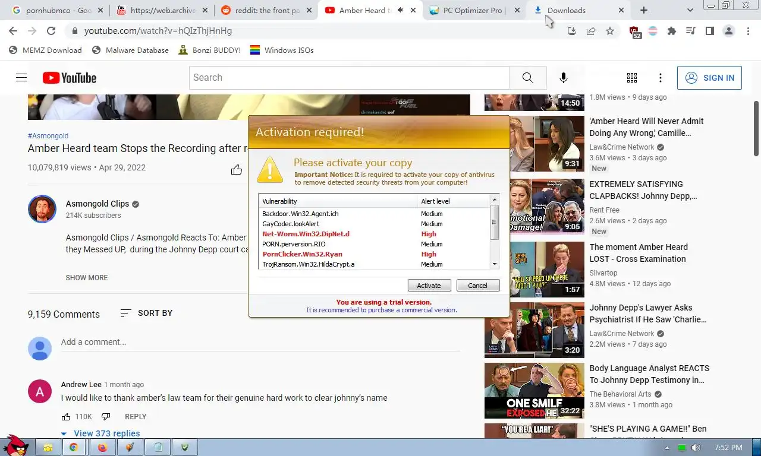
Task: Open the EXTREMELY SATISFYING CLAPBACKS thumbnail
Action: 534,207
